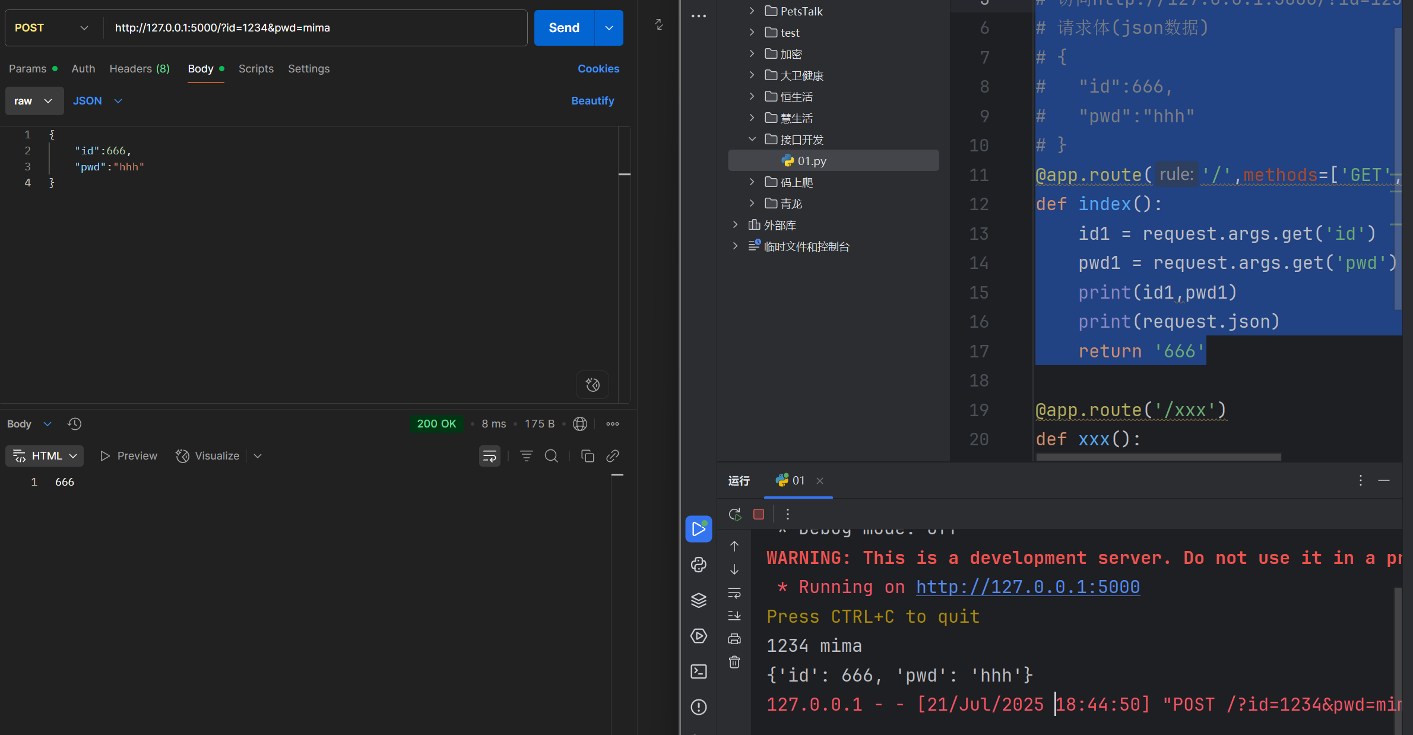This screenshot has height=735, width=1413.
Task: Expand the 码上爬 folder
Action: click(752, 182)
